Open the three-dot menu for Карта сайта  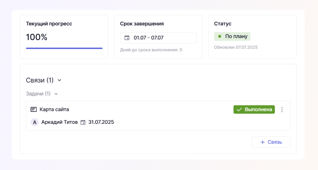tap(282, 110)
